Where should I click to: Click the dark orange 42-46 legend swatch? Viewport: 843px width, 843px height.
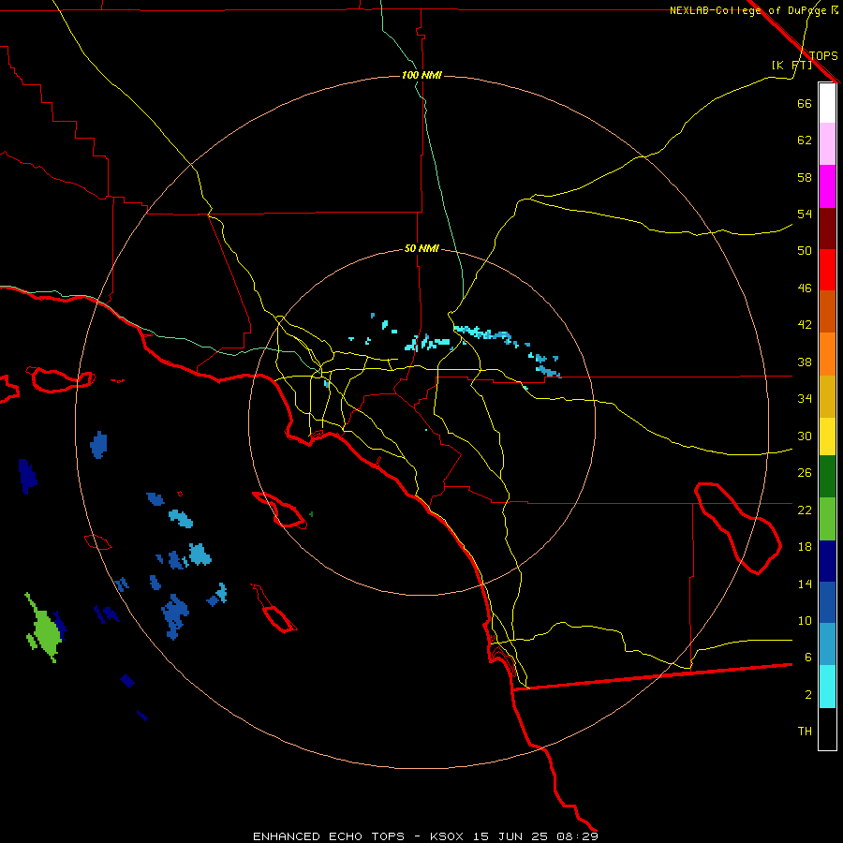click(827, 312)
